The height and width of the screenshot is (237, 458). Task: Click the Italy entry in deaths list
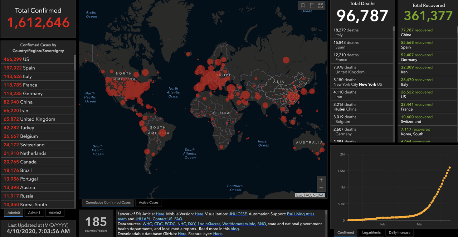(x=361, y=32)
